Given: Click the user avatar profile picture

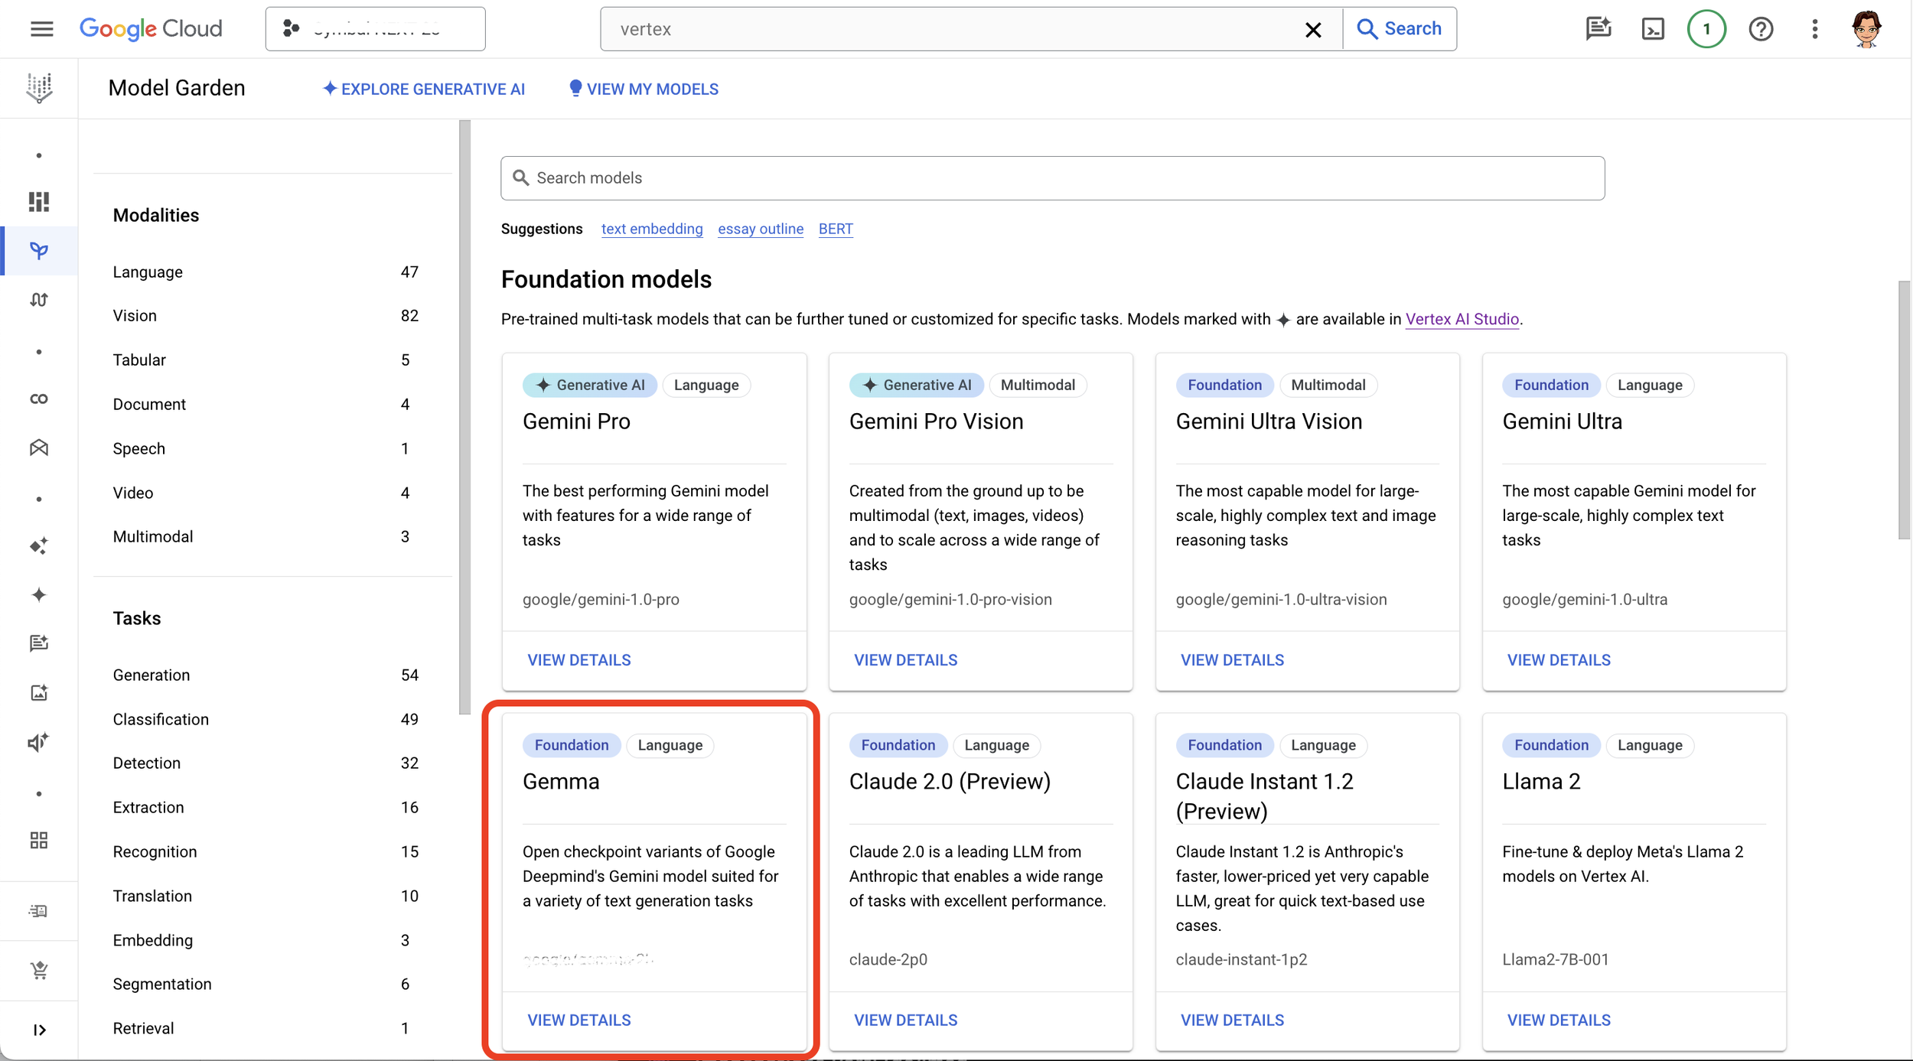Looking at the screenshot, I should pyautogui.click(x=1866, y=29).
